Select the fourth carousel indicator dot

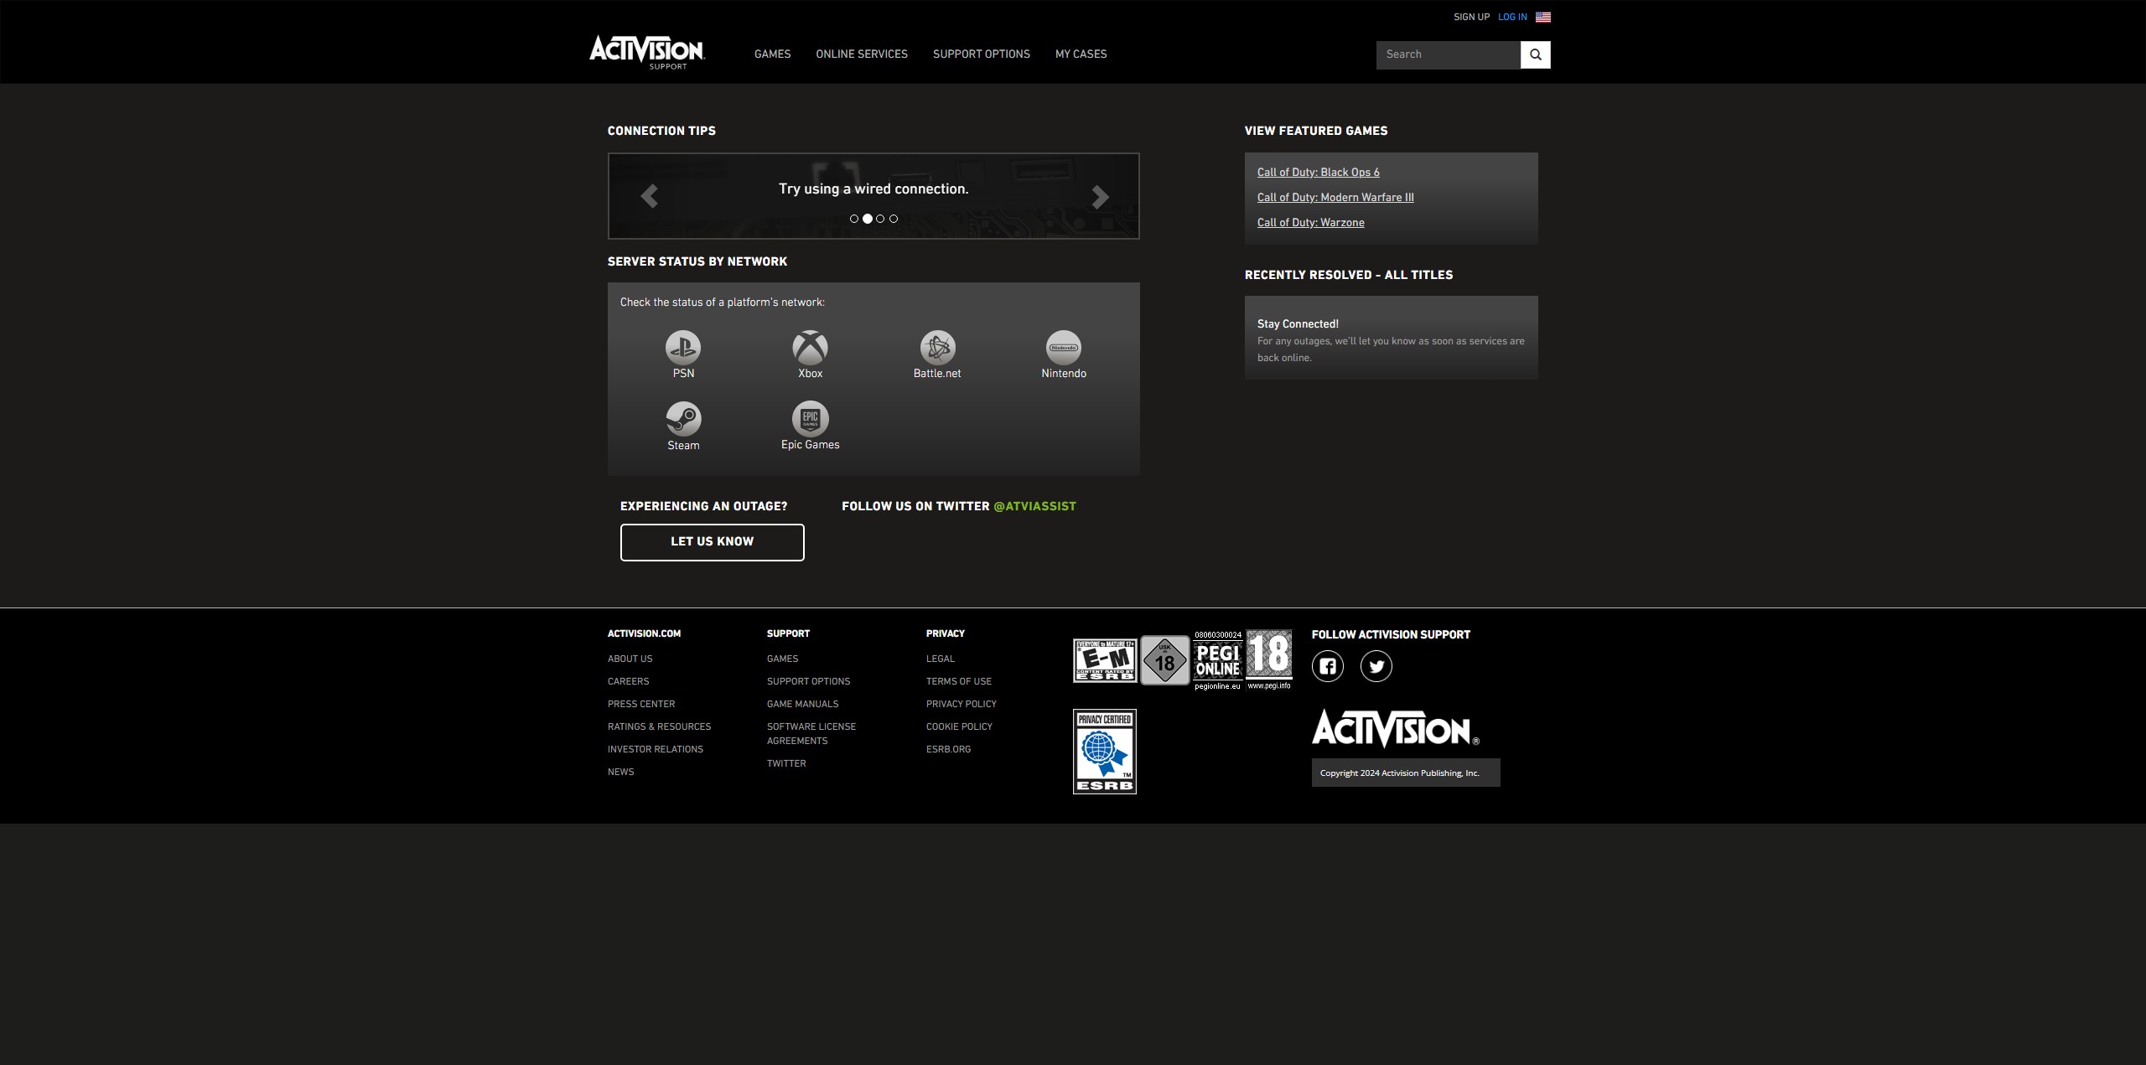click(893, 219)
